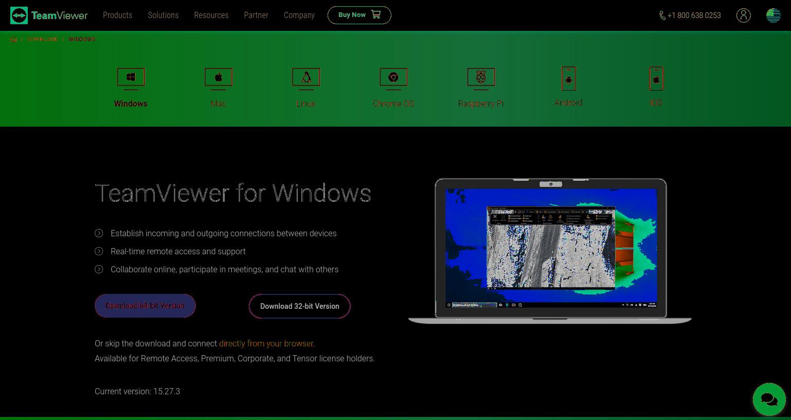This screenshot has width=791, height=420.
Task: Click the phone handset icon
Action: (662, 15)
